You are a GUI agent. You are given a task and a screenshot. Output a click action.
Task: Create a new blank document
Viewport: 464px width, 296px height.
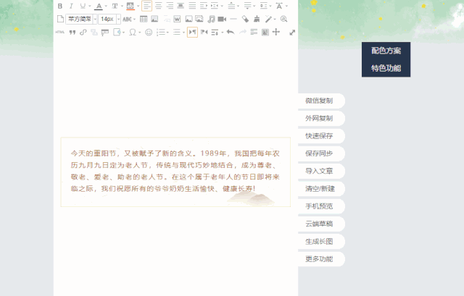coord(60,19)
